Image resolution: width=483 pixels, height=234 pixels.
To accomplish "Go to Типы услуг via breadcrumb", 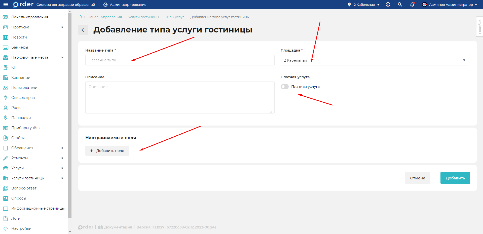I will (174, 17).
